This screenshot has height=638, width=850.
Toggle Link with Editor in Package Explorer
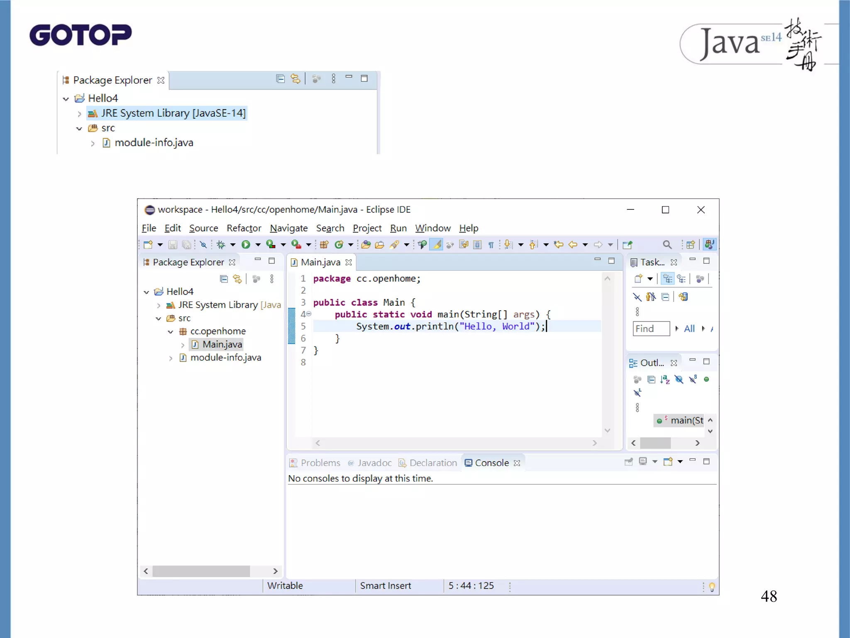pyautogui.click(x=237, y=279)
